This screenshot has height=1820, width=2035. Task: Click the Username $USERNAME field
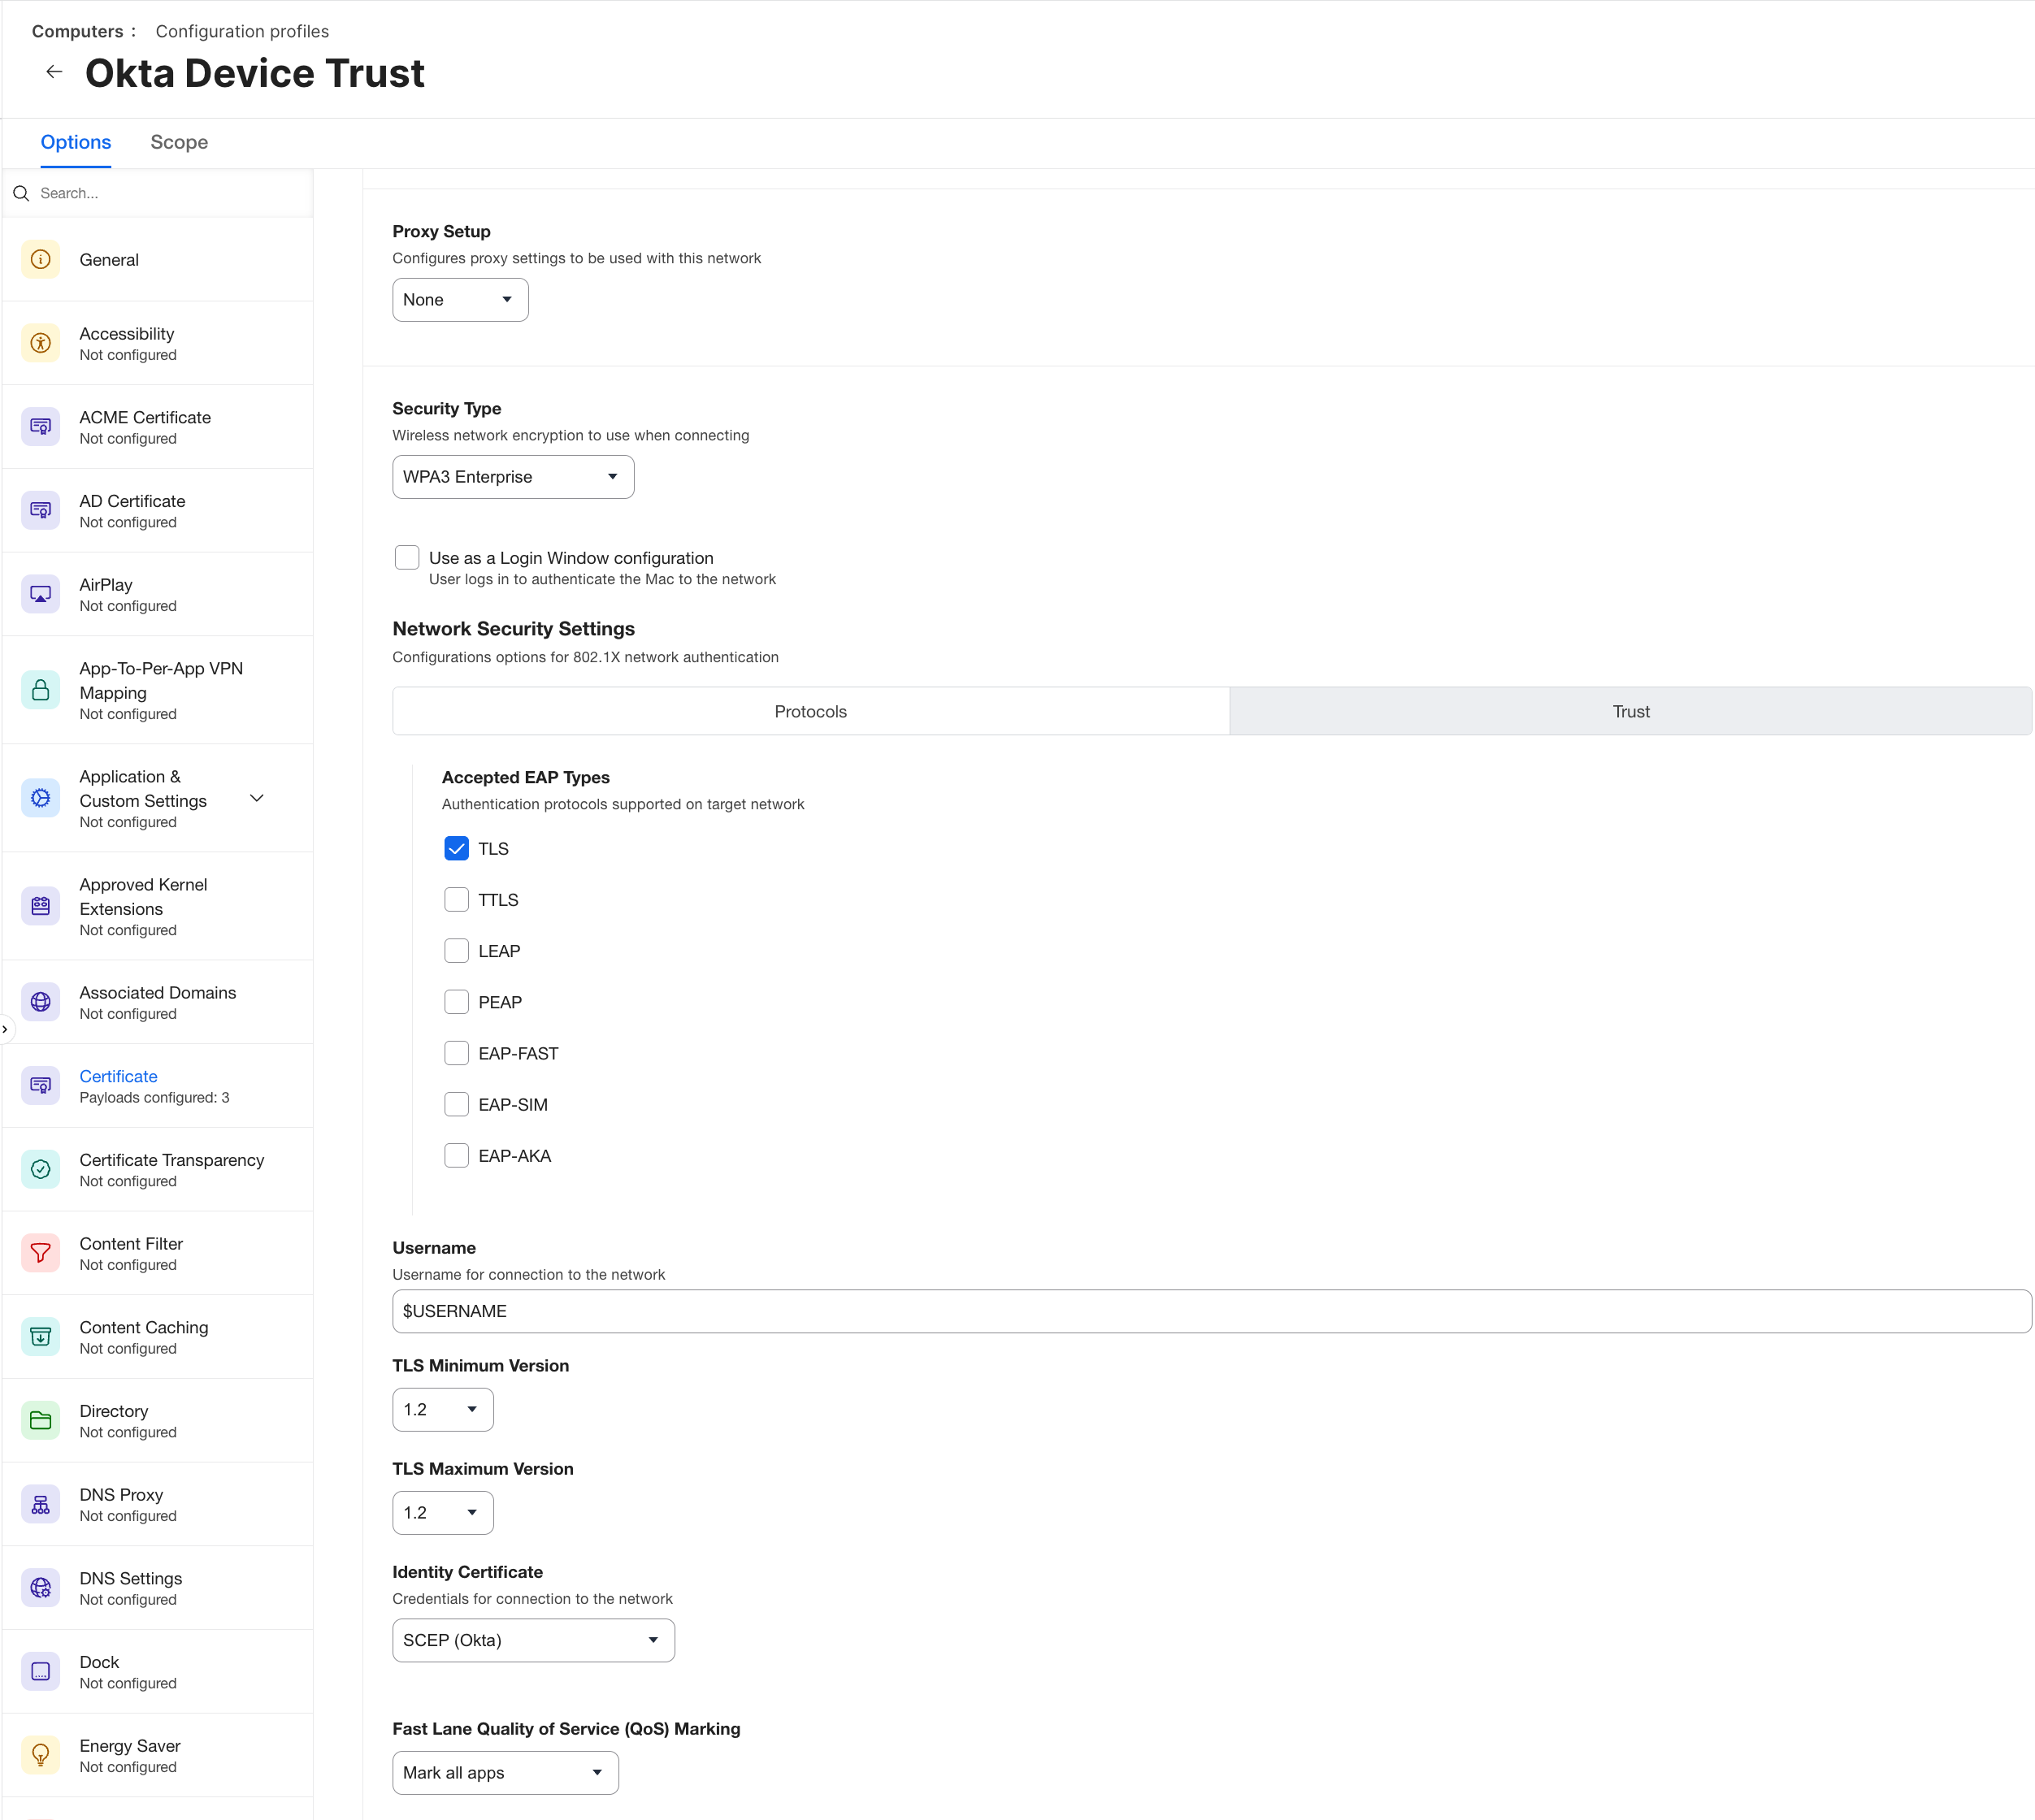coord(1212,1312)
